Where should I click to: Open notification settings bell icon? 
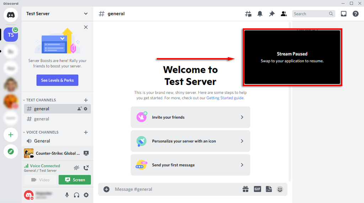point(260,14)
